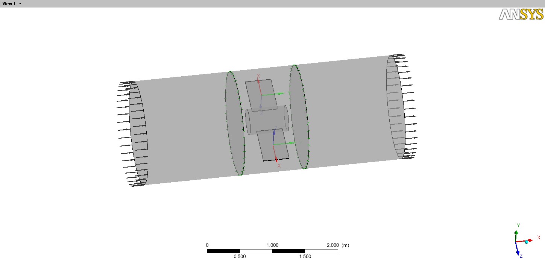The width and height of the screenshot is (545, 266).
Task: Click the 1.000 label on the scale ruler
Action: pyautogui.click(x=272, y=245)
